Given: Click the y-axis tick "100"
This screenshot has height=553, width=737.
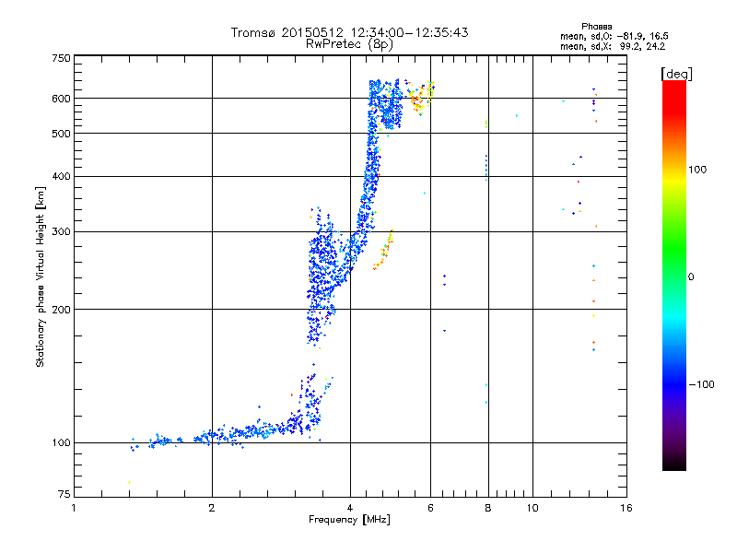Looking at the screenshot, I should [61, 443].
